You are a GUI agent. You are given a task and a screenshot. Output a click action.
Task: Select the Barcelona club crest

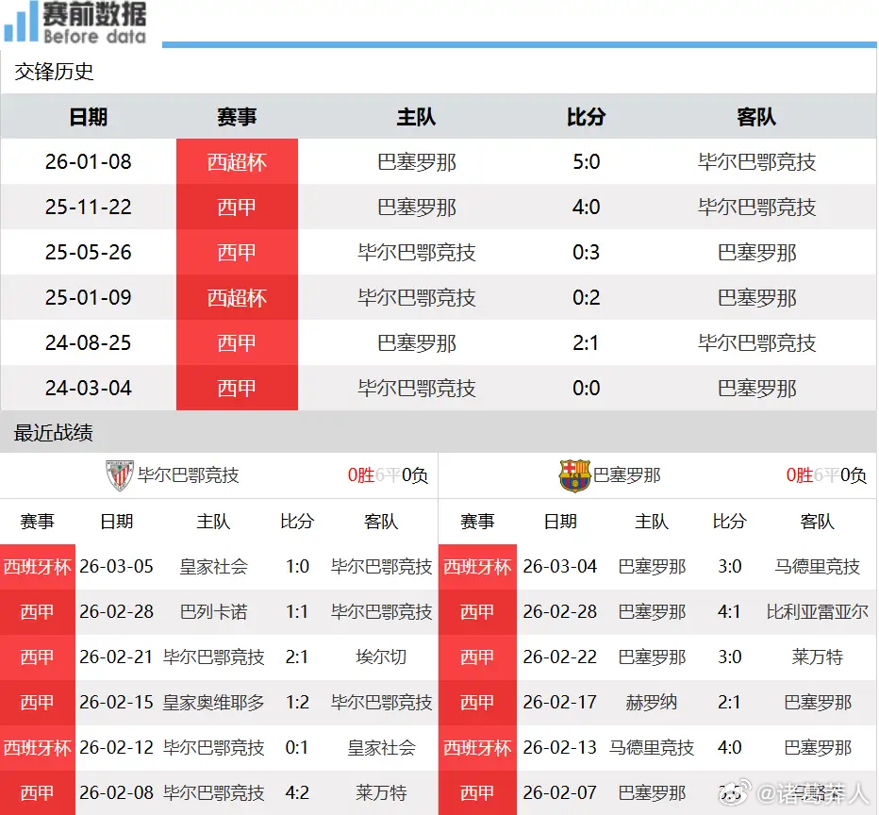coord(573,474)
